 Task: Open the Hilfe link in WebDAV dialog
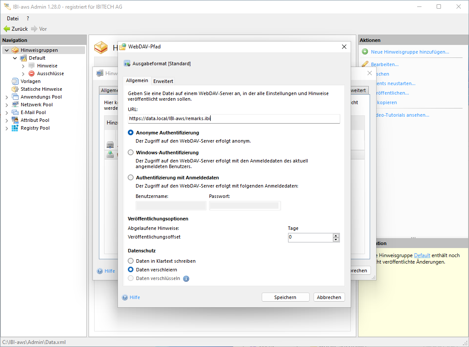click(134, 297)
